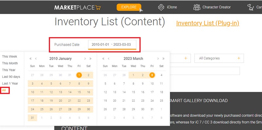Pick January 1 in the 2010 calendar
Viewport: 262px width, 130px height.
[x=79, y=75]
